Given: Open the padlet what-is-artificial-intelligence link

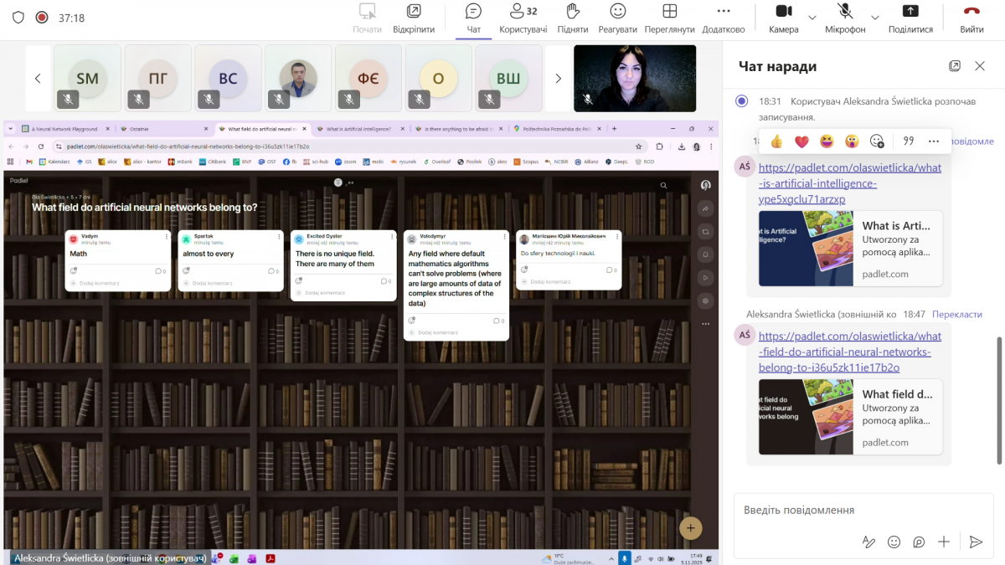Looking at the screenshot, I should tap(849, 183).
